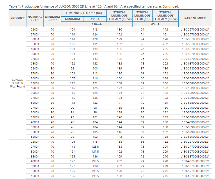Click part number L130-2270003000Z21

pyautogui.click(x=195, y=142)
